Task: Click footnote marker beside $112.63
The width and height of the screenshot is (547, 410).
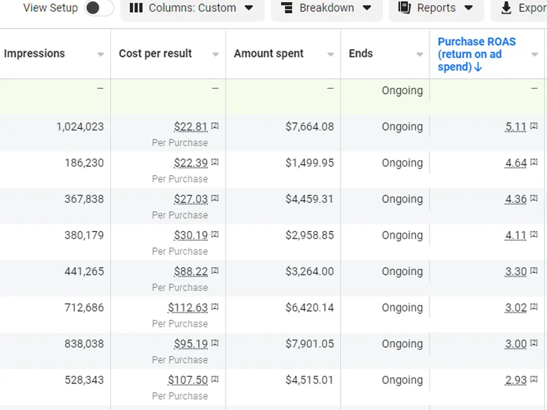Action: click(215, 307)
